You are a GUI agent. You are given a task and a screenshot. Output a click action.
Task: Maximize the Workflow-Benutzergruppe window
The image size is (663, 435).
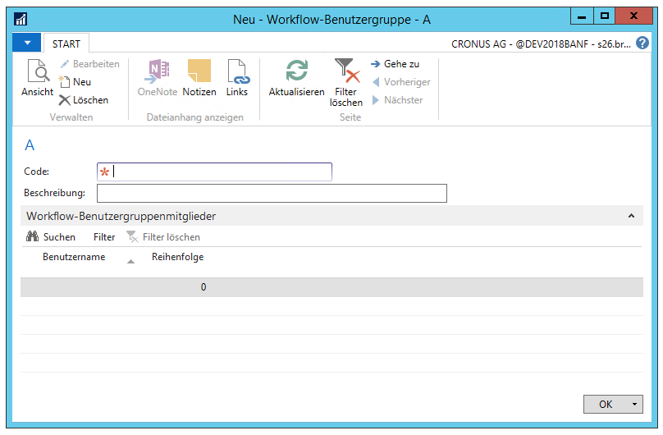[604, 16]
